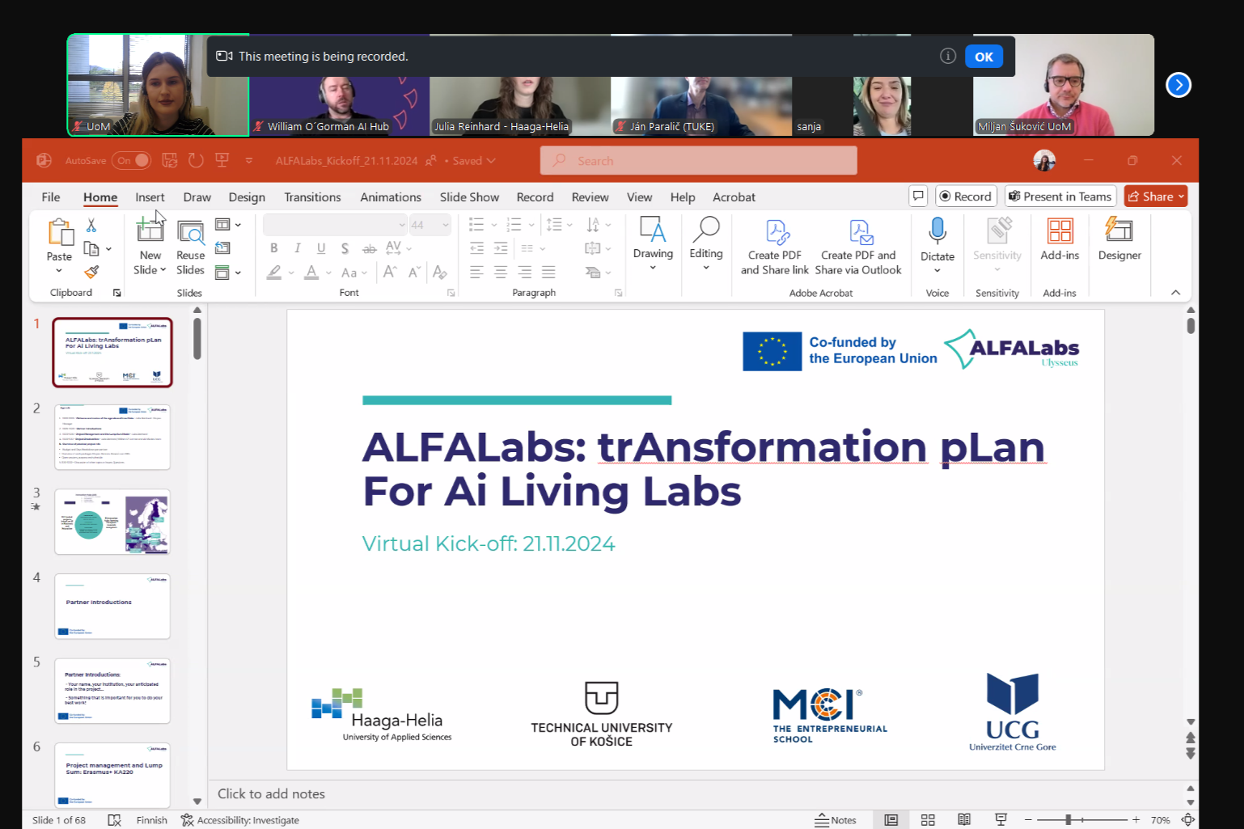Toggle Strikethrough formatting

(x=369, y=248)
